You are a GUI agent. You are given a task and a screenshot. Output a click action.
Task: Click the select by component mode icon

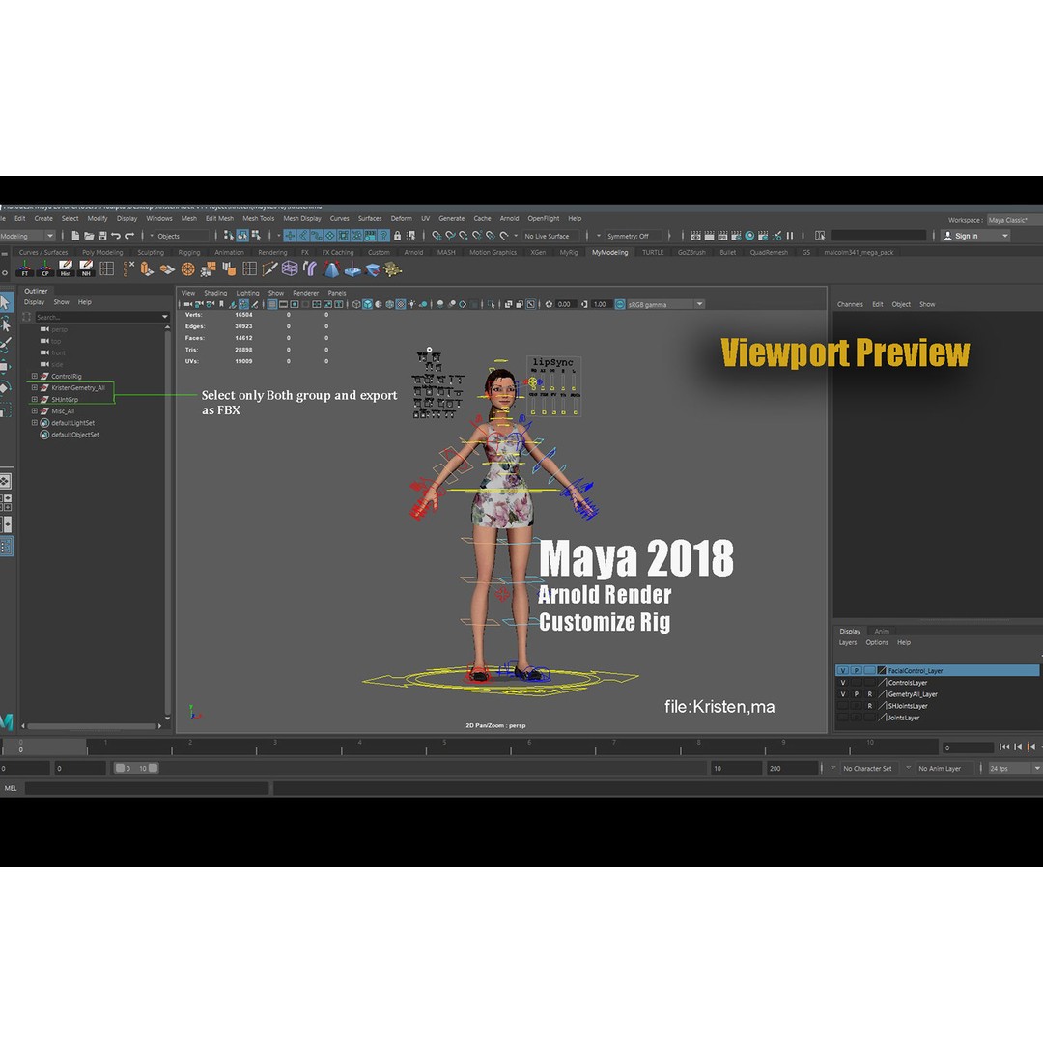point(255,236)
